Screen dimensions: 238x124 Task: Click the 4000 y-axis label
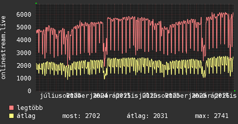click(x=24, y=40)
